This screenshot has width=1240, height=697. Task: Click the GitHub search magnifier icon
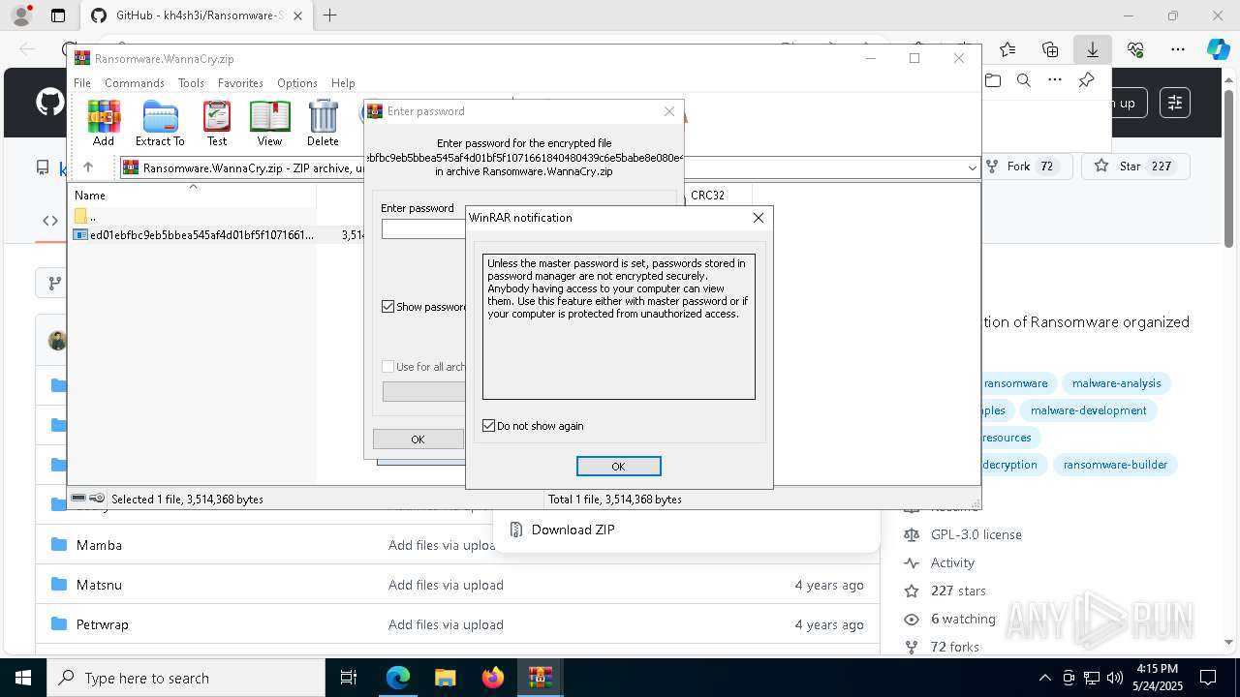click(1024, 81)
